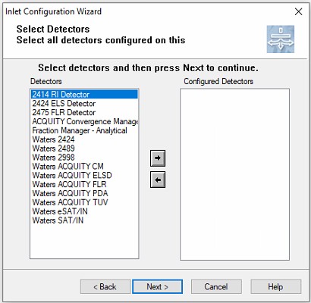
Task: Select Waters SAT/IN in list
Action: click(84, 220)
